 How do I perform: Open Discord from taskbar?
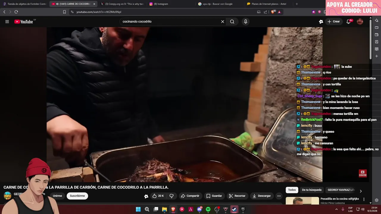[199, 209]
